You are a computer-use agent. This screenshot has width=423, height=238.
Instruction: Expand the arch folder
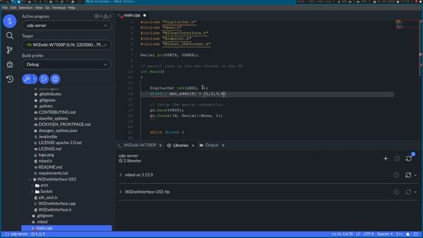(x=32, y=185)
